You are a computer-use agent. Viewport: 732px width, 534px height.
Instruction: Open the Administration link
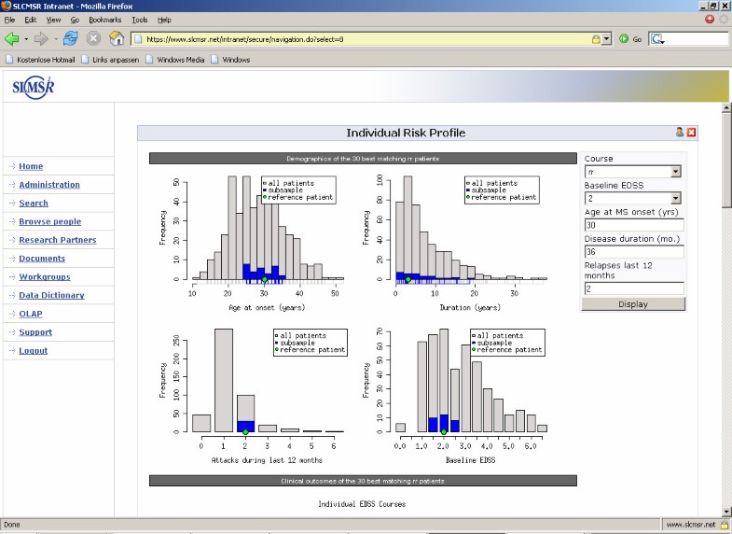49,185
